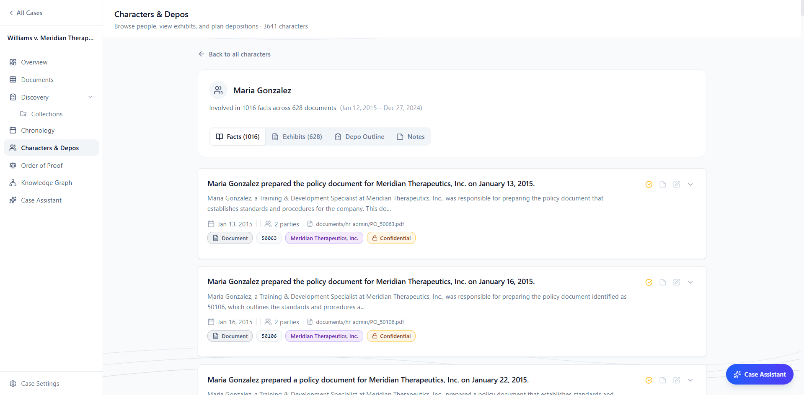Collapse the Discovery section chevron

click(x=90, y=97)
